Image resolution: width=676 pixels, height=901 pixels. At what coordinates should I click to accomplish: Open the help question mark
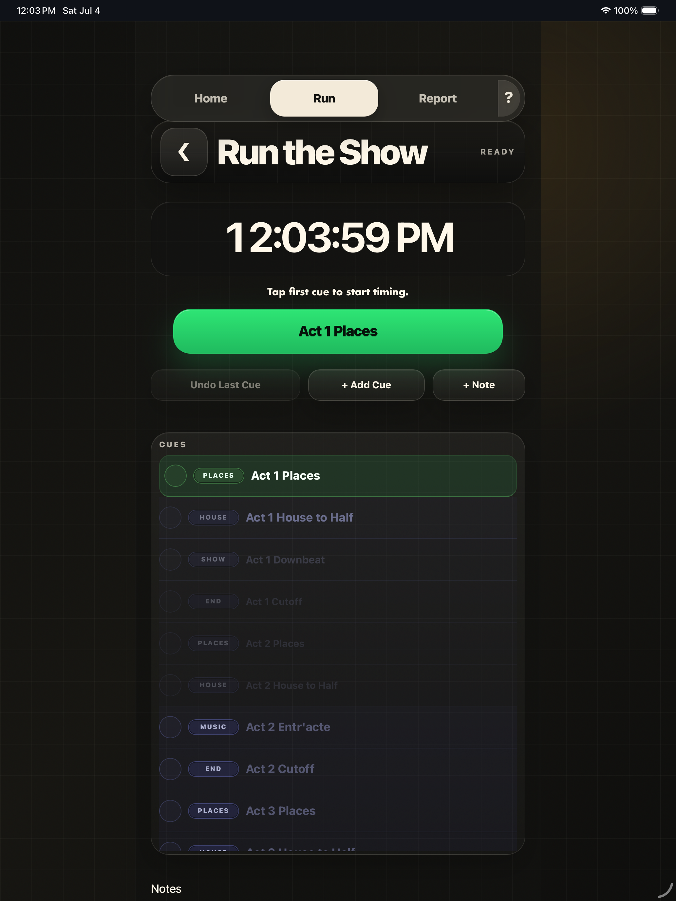pos(508,98)
